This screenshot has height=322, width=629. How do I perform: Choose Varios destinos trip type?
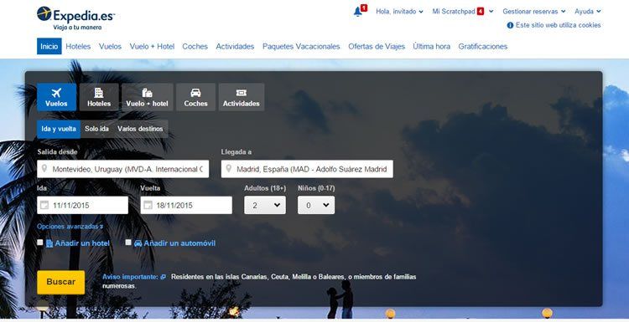[x=140, y=129]
